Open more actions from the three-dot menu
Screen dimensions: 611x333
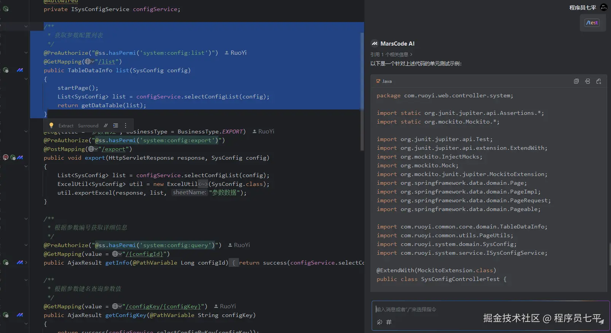coord(126,125)
